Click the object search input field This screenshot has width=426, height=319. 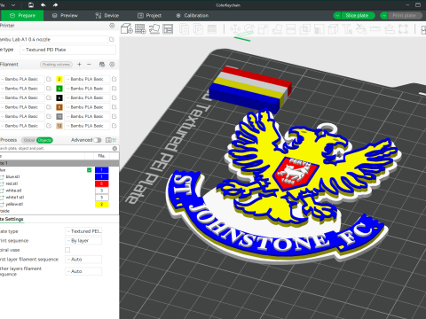[x=55, y=148]
